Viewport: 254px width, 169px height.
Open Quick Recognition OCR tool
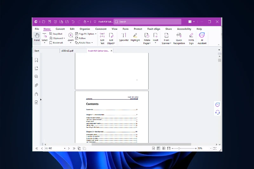pyautogui.click(x=179, y=38)
